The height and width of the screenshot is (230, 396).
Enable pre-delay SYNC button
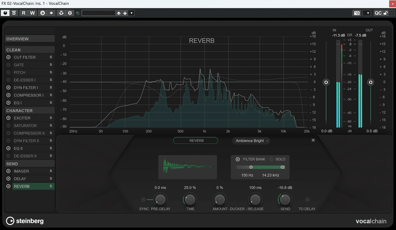(x=143, y=200)
